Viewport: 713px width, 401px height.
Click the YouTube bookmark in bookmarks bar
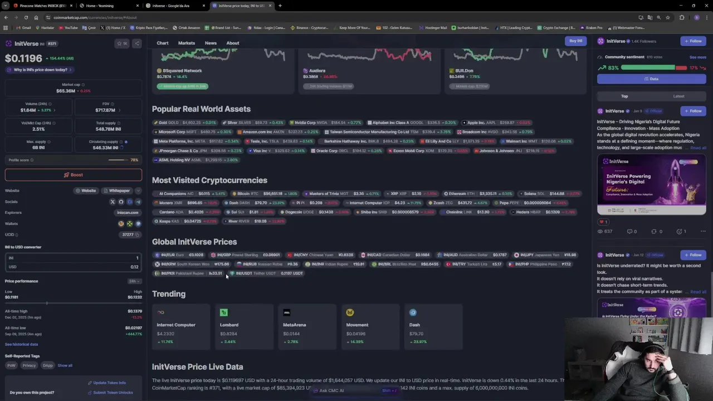click(68, 28)
